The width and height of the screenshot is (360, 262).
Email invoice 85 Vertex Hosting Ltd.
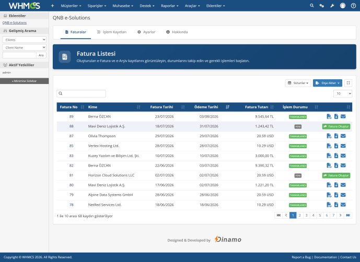343,146
